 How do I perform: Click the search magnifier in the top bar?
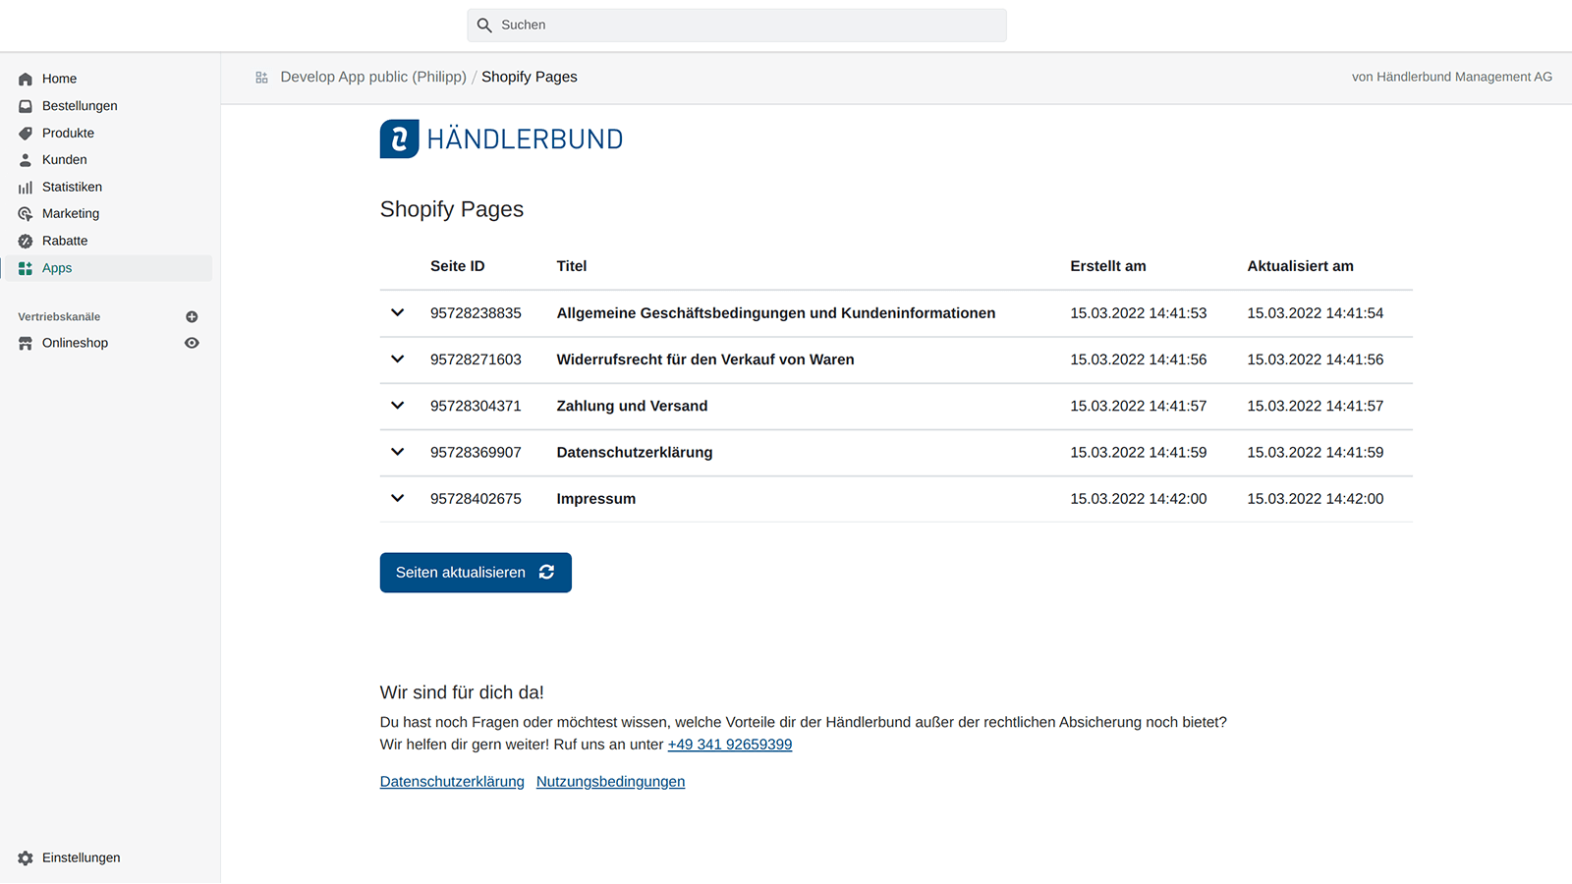point(484,25)
